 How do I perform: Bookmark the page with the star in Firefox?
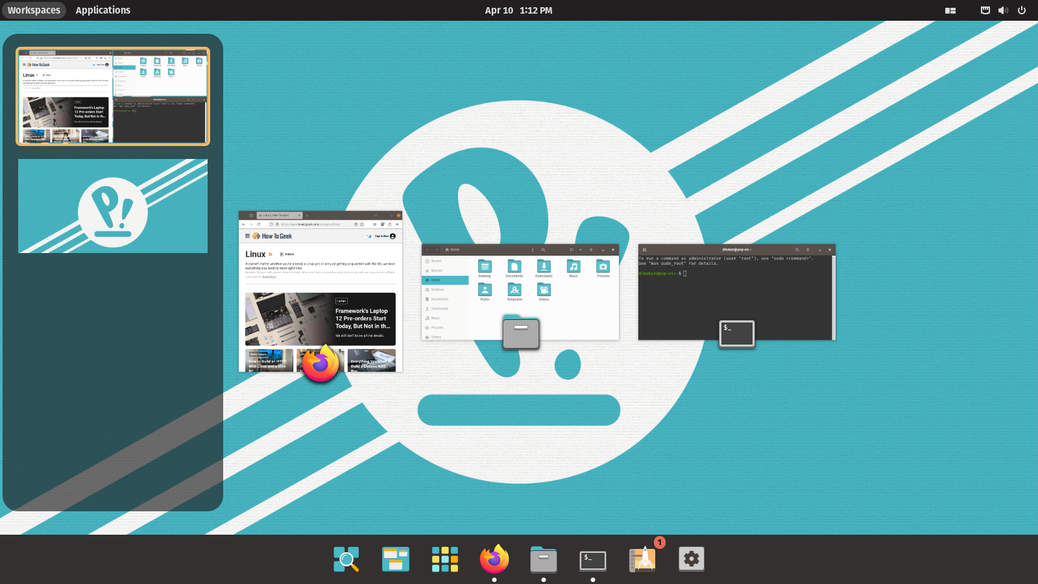(361, 225)
